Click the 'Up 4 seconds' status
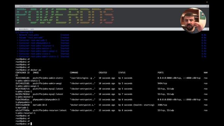 click(x=125, y=78)
